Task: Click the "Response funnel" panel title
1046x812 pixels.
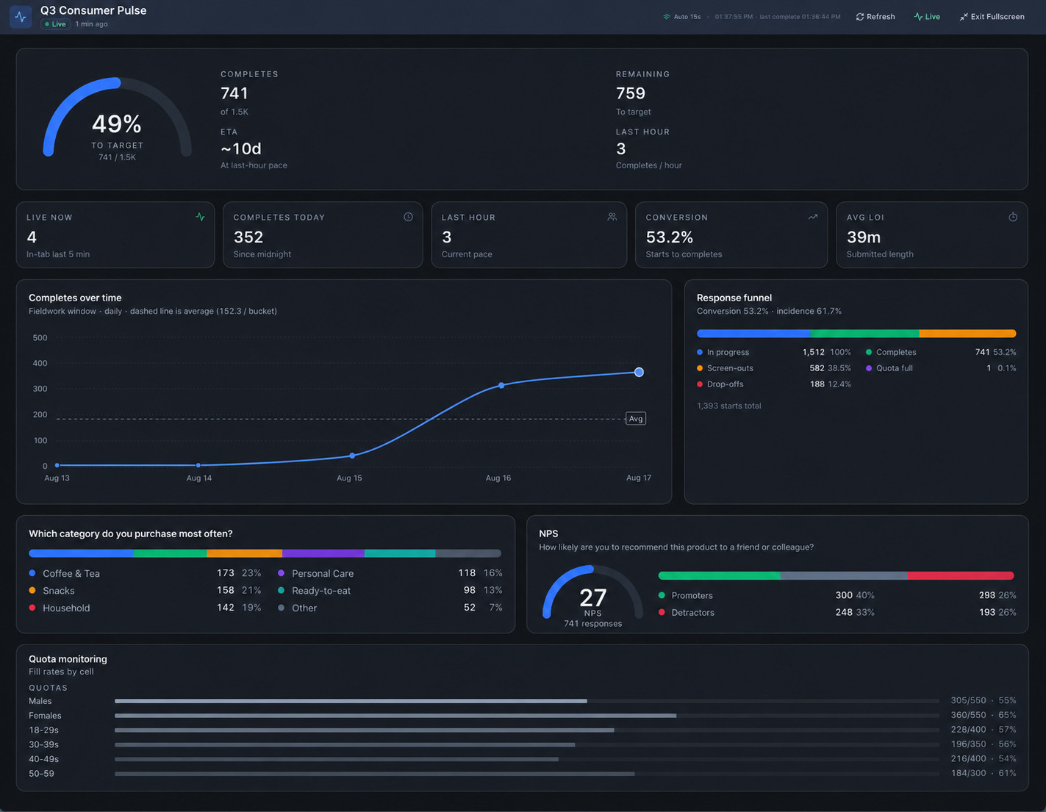Action: pyautogui.click(x=734, y=298)
